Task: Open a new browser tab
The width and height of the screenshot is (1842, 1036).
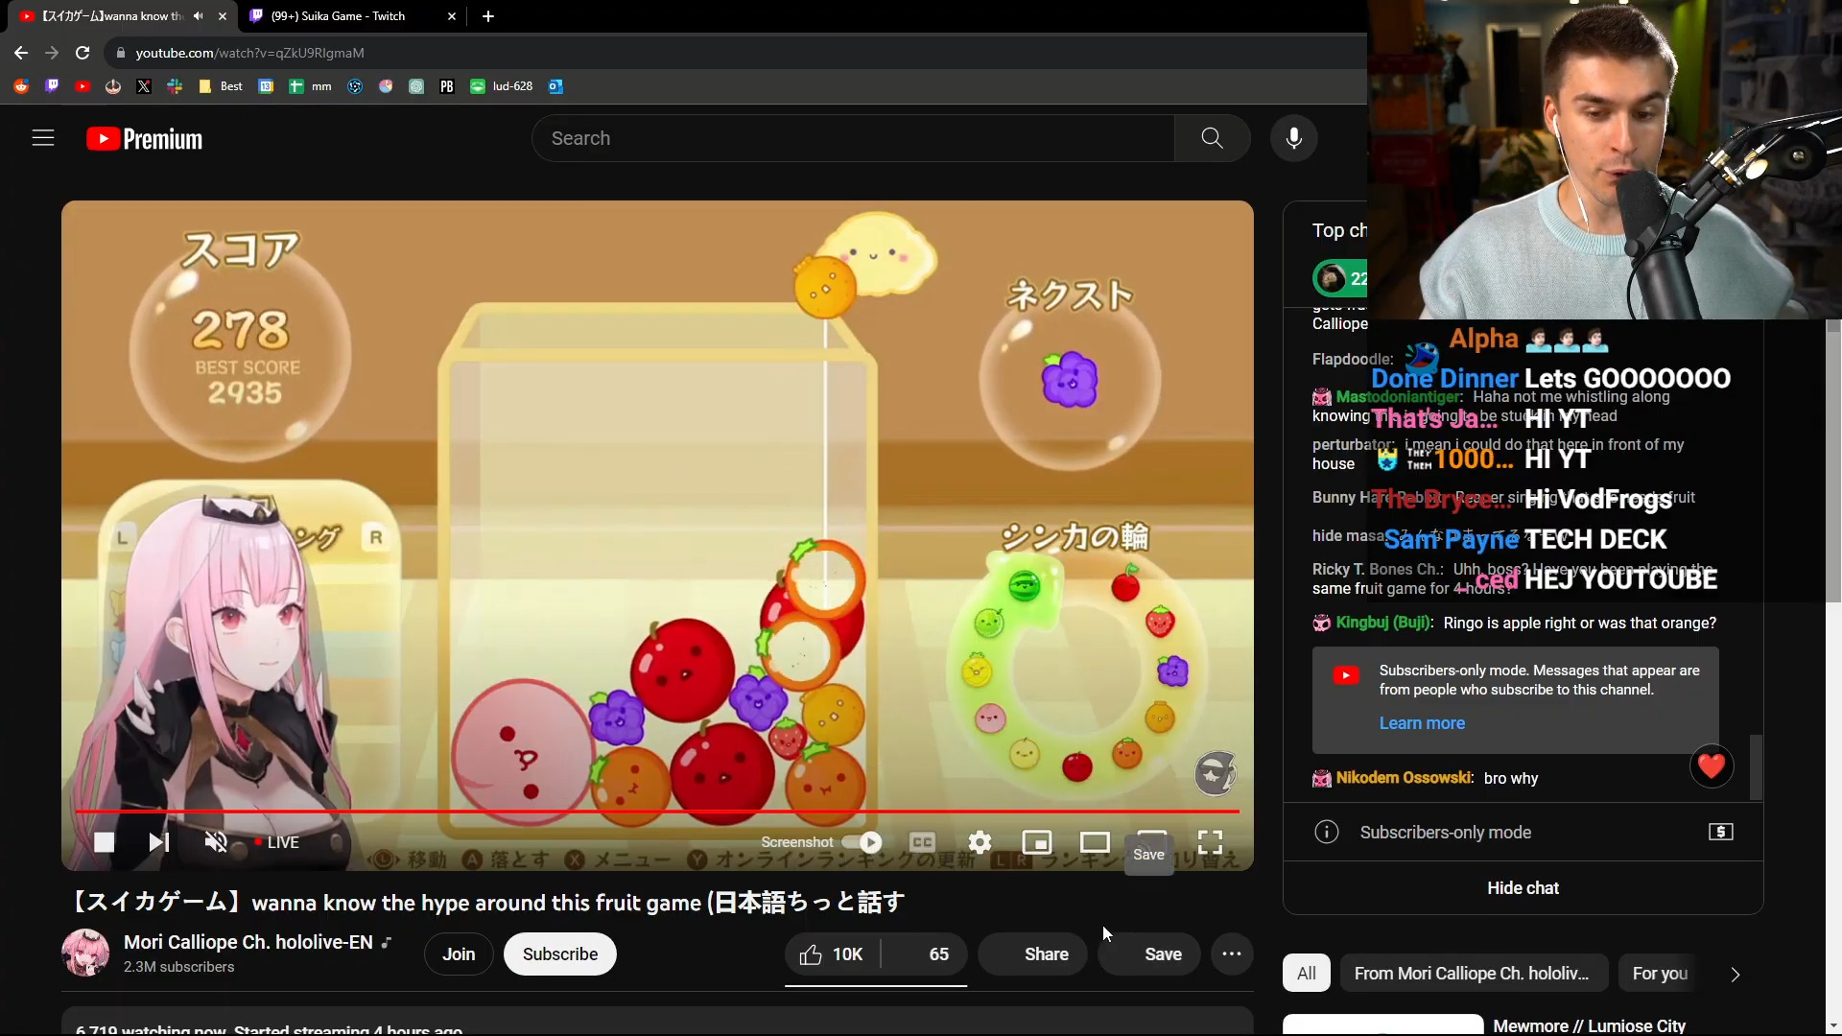Action: click(488, 16)
